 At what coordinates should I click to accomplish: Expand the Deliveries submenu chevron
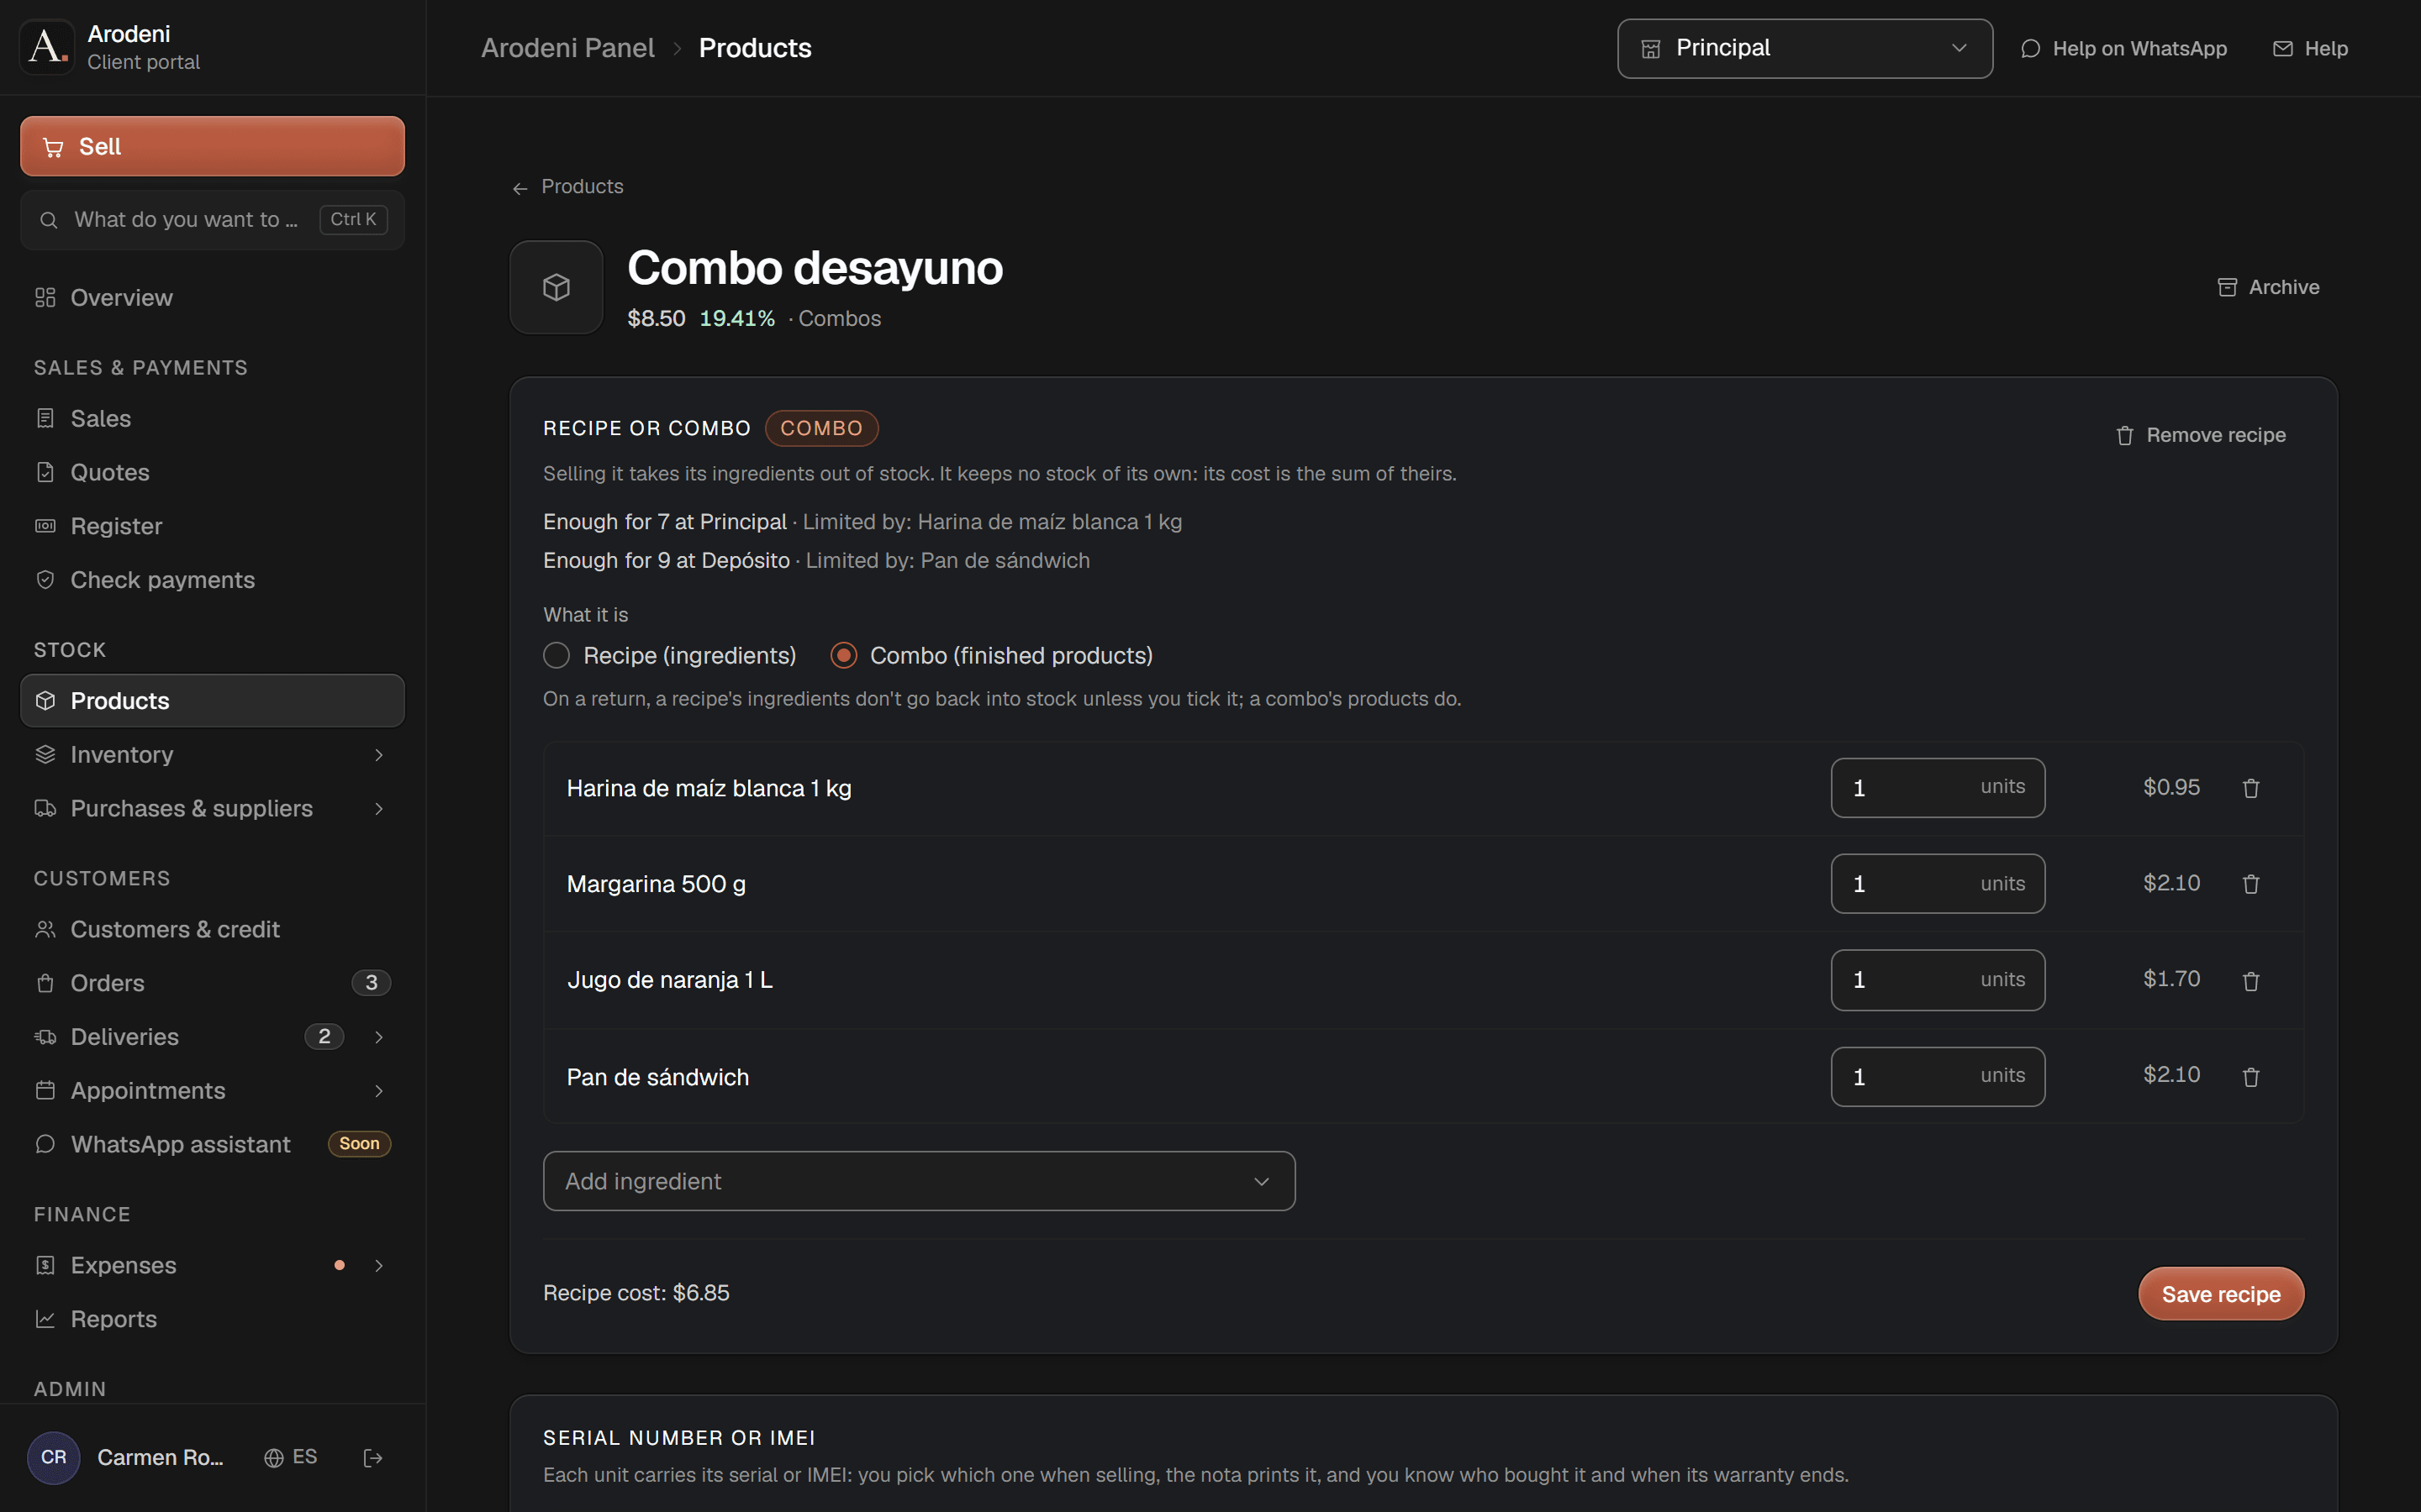point(378,1037)
